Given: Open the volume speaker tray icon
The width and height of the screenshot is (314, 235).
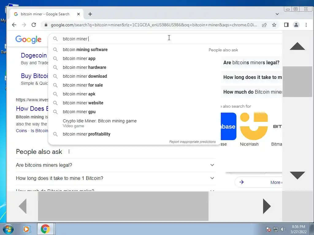Looking at the screenshot, I should coord(283,229).
